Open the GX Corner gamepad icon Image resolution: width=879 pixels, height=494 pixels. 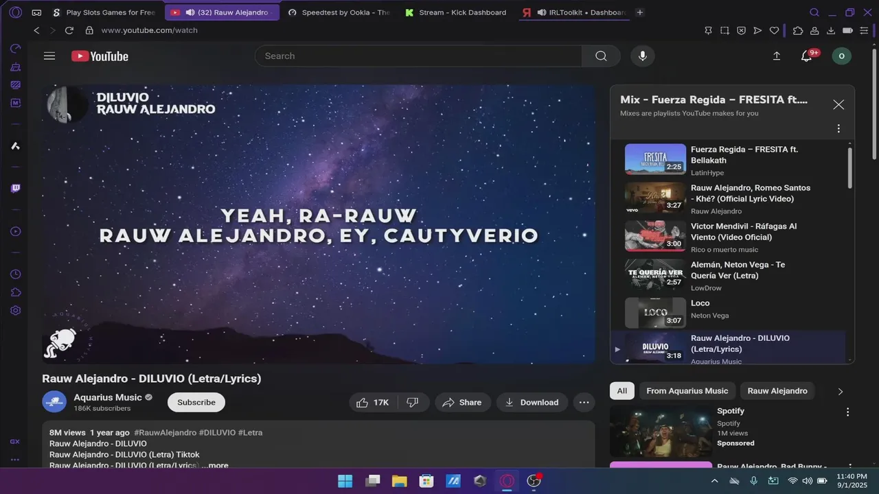(x=36, y=12)
